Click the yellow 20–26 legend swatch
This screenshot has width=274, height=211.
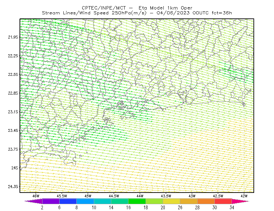(x=172, y=201)
